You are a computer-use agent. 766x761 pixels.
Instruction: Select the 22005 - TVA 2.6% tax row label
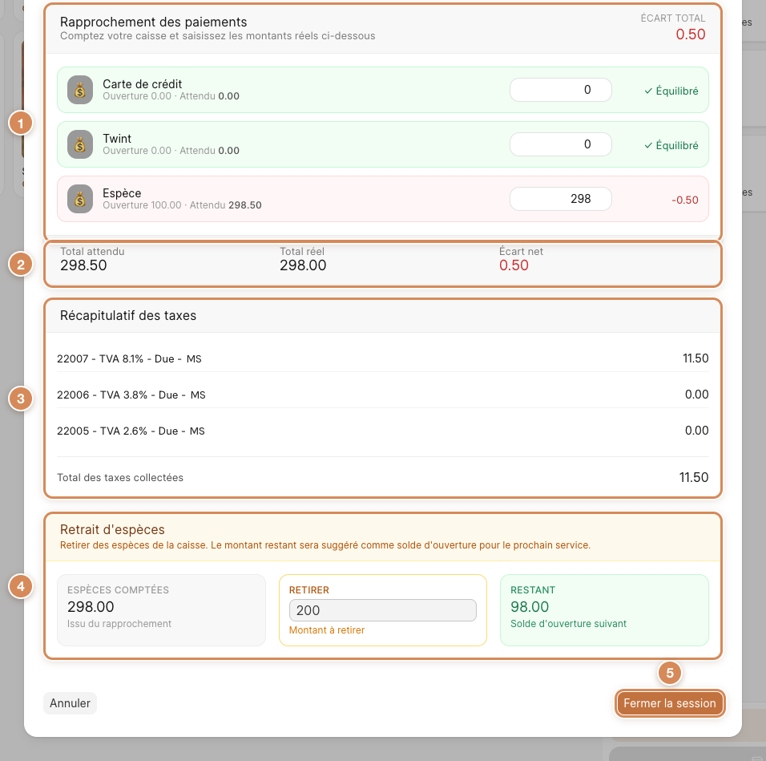pyautogui.click(x=131, y=431)
